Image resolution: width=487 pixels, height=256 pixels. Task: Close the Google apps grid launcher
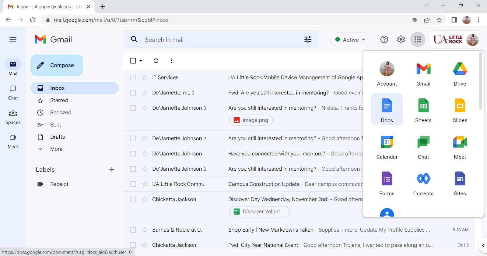coord(418,39)
